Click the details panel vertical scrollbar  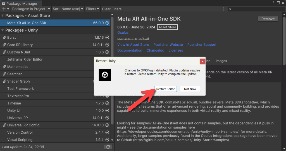coord(284,41)
